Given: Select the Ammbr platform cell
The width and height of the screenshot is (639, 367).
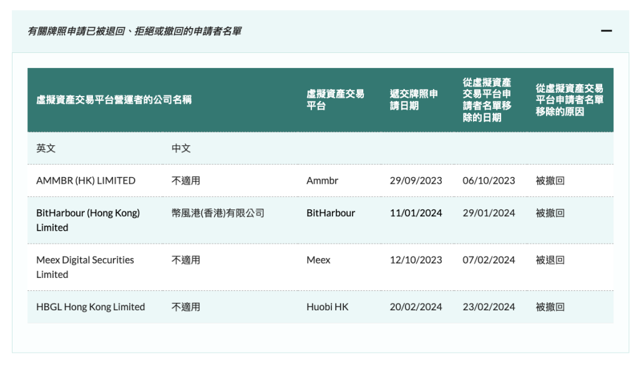Looking at the screenshot, I should pyautogui.click(x=323, y=181).
